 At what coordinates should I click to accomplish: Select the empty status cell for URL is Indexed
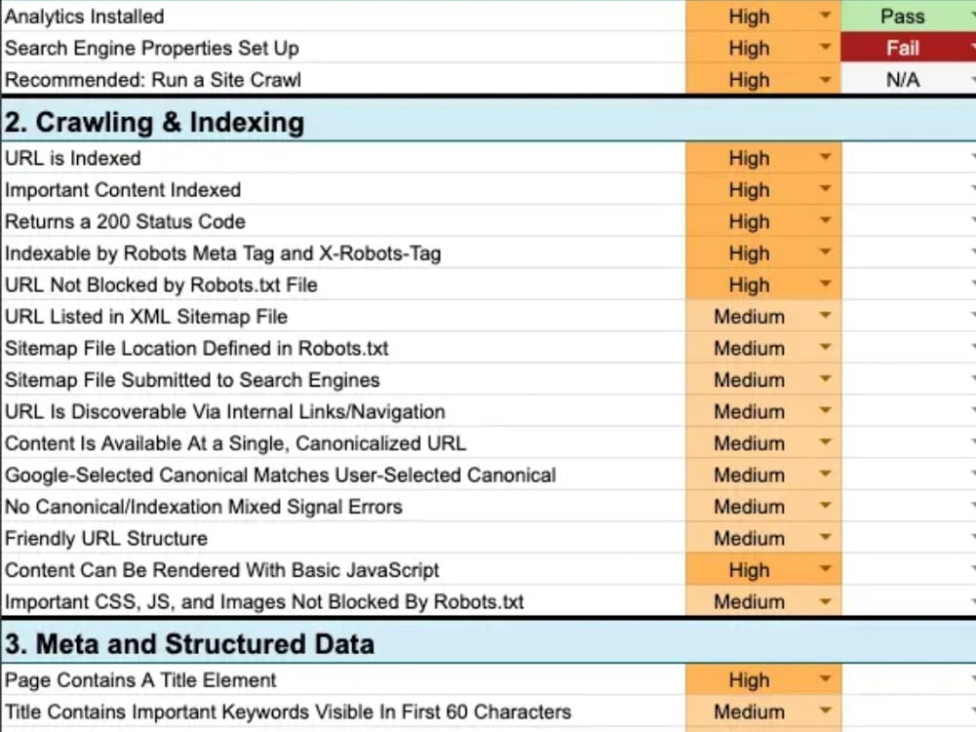coord(908,157)
